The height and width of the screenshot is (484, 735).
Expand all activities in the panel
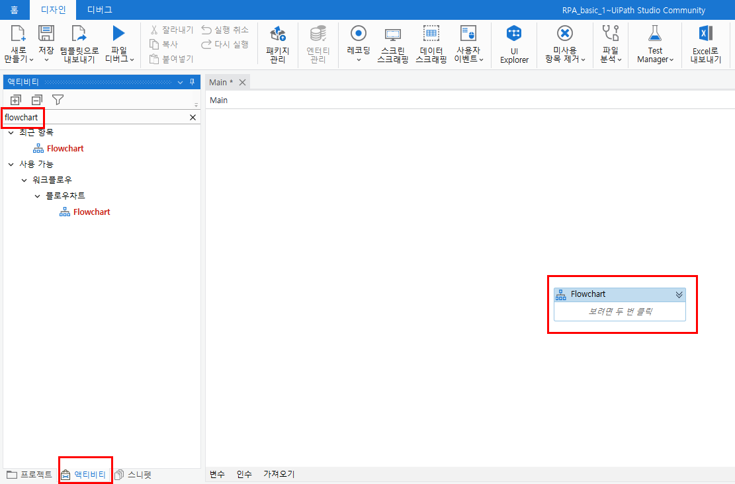click(x=15, y=100)
